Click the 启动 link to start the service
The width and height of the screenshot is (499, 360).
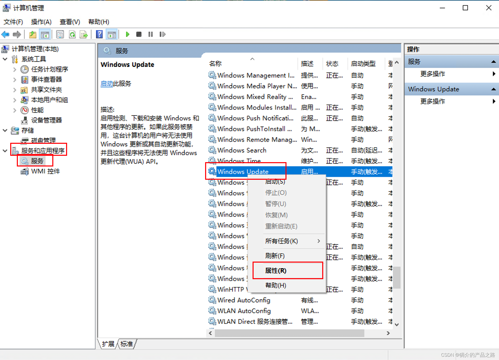(x=107, y=84)
